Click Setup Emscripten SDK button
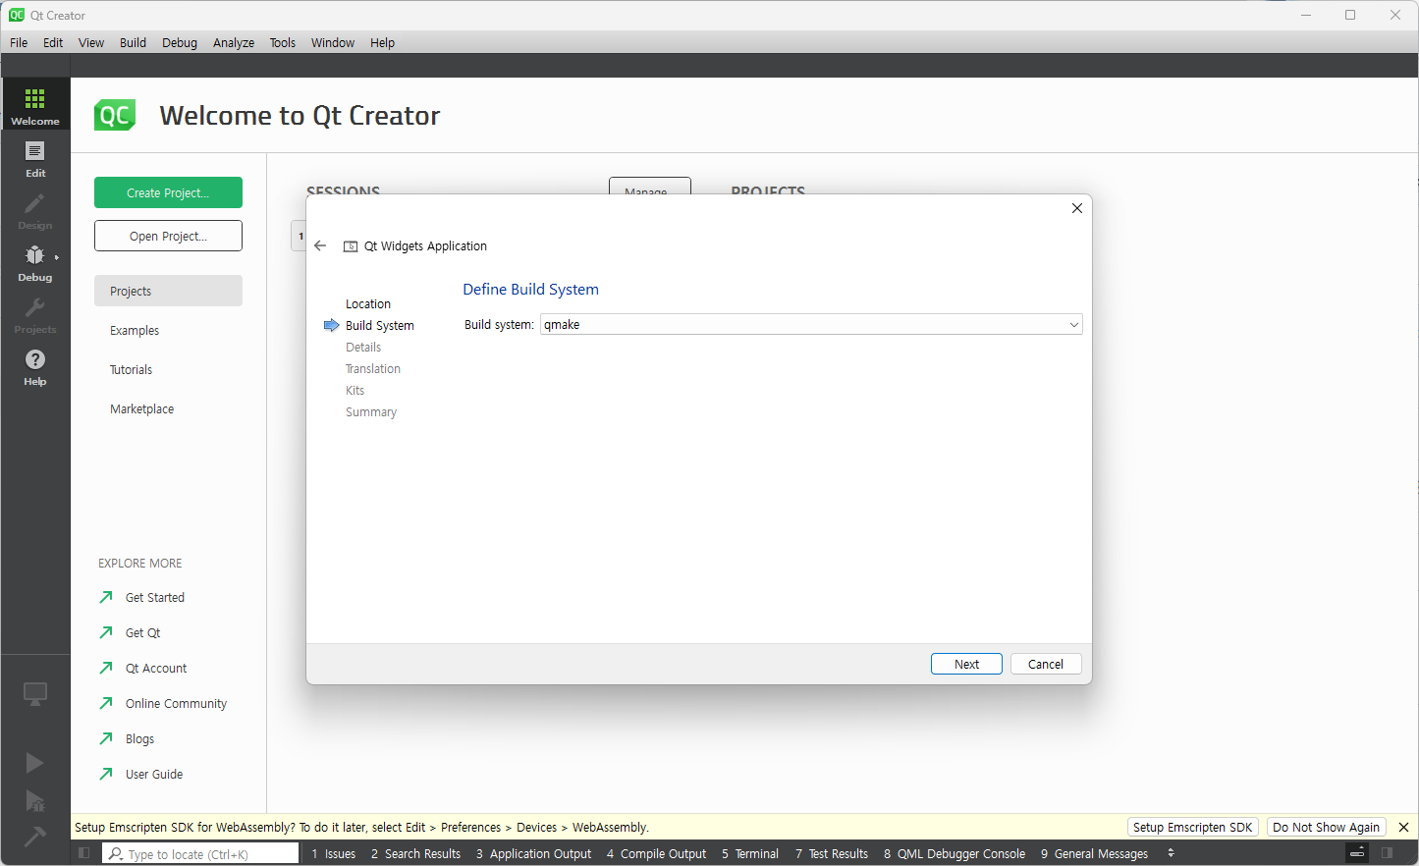1419x866 pixels. (x=1193, y=828)
